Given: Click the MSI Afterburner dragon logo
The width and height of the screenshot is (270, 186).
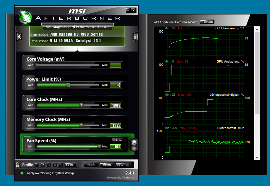Looking at the screenshot, I should (x=25, y=17).
